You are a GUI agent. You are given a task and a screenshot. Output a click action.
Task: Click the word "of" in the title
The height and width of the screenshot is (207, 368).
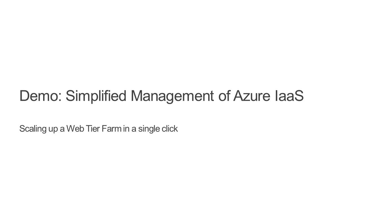pos(224,96)
